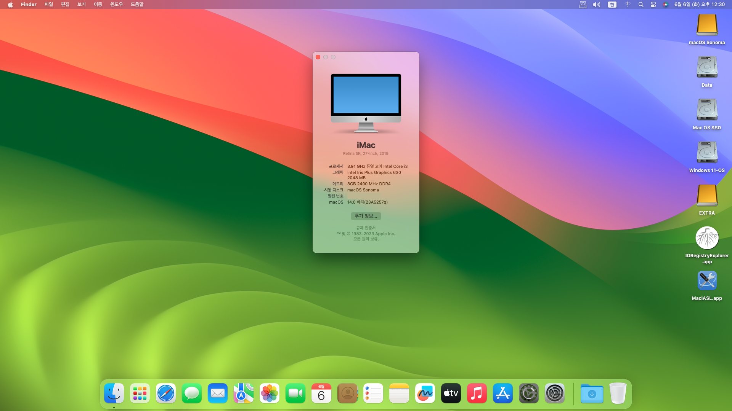
Task: Click the disk utility status icon in menu bar
Action: [x=583, y=5]
